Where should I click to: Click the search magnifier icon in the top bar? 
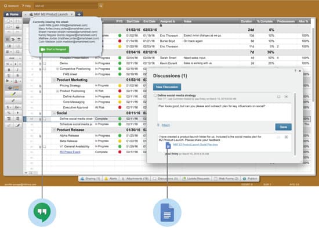(101, 6)
